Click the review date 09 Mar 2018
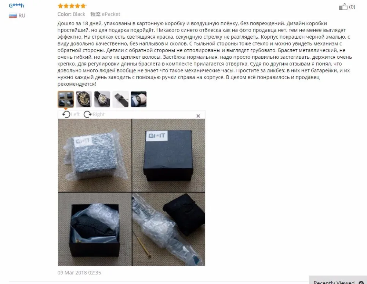The width and height of the screenshot is (367, 284). [x=79, y=273]
